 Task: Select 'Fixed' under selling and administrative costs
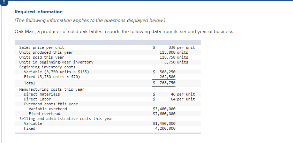point(30,128)
